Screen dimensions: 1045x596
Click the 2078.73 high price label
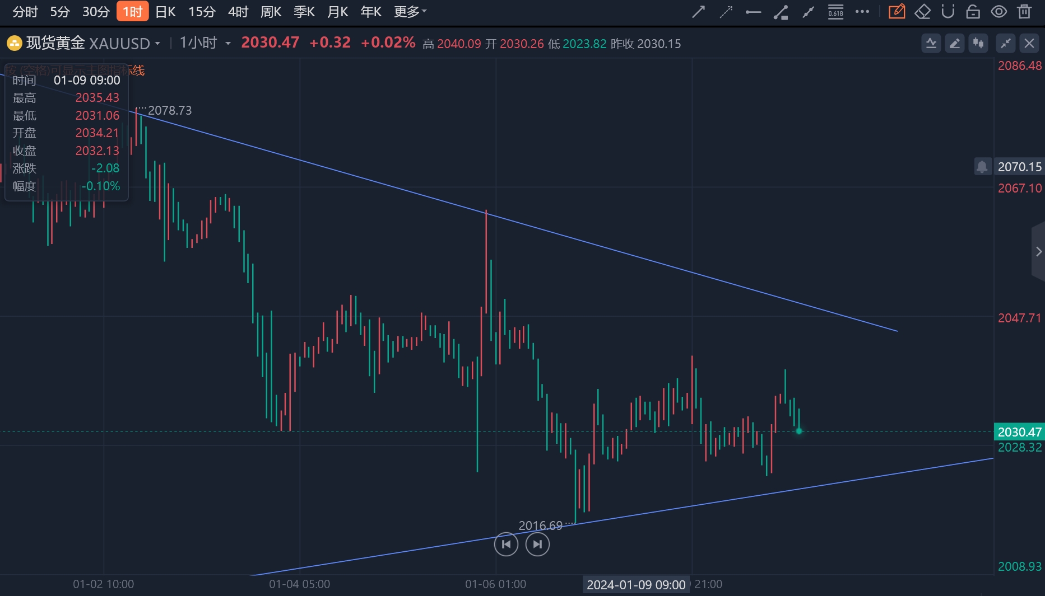[x=170, y=110]
